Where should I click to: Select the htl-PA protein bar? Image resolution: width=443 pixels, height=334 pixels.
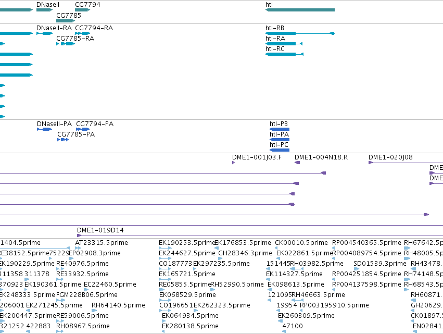(x=280, y=140)
